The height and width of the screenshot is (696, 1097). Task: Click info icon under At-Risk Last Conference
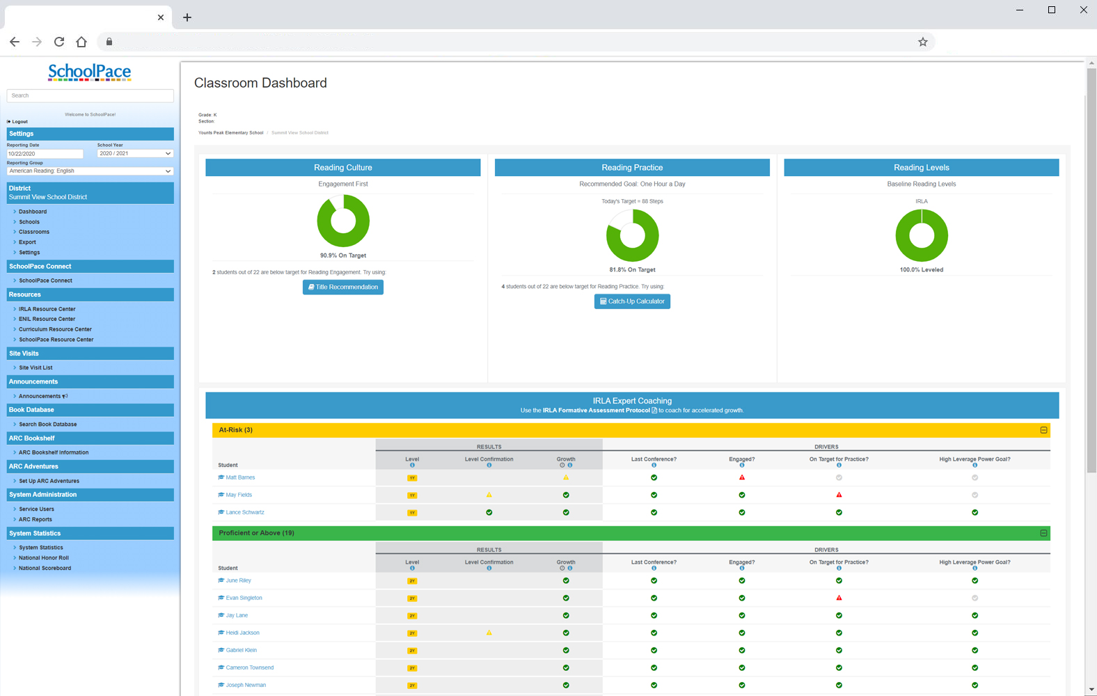pos(654,465)
